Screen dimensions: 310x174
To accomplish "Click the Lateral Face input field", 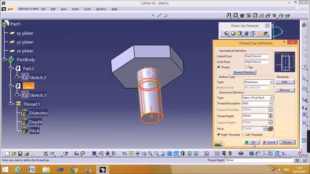I will pyautogui.click(x=256, y=56).
